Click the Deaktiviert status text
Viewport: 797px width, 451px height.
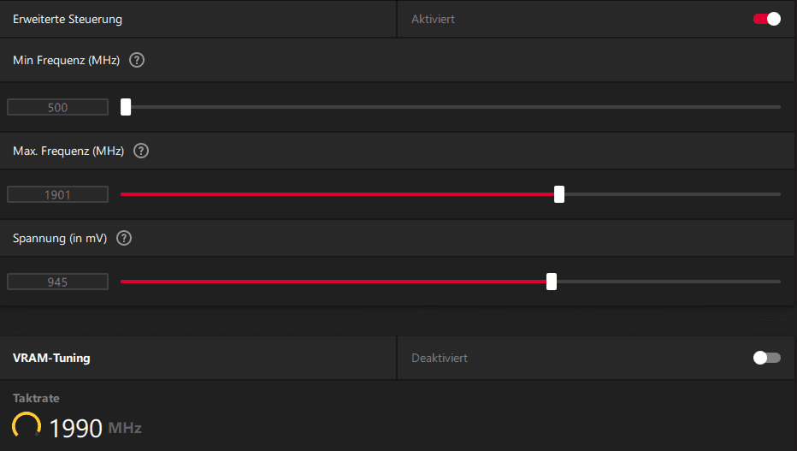440,358
